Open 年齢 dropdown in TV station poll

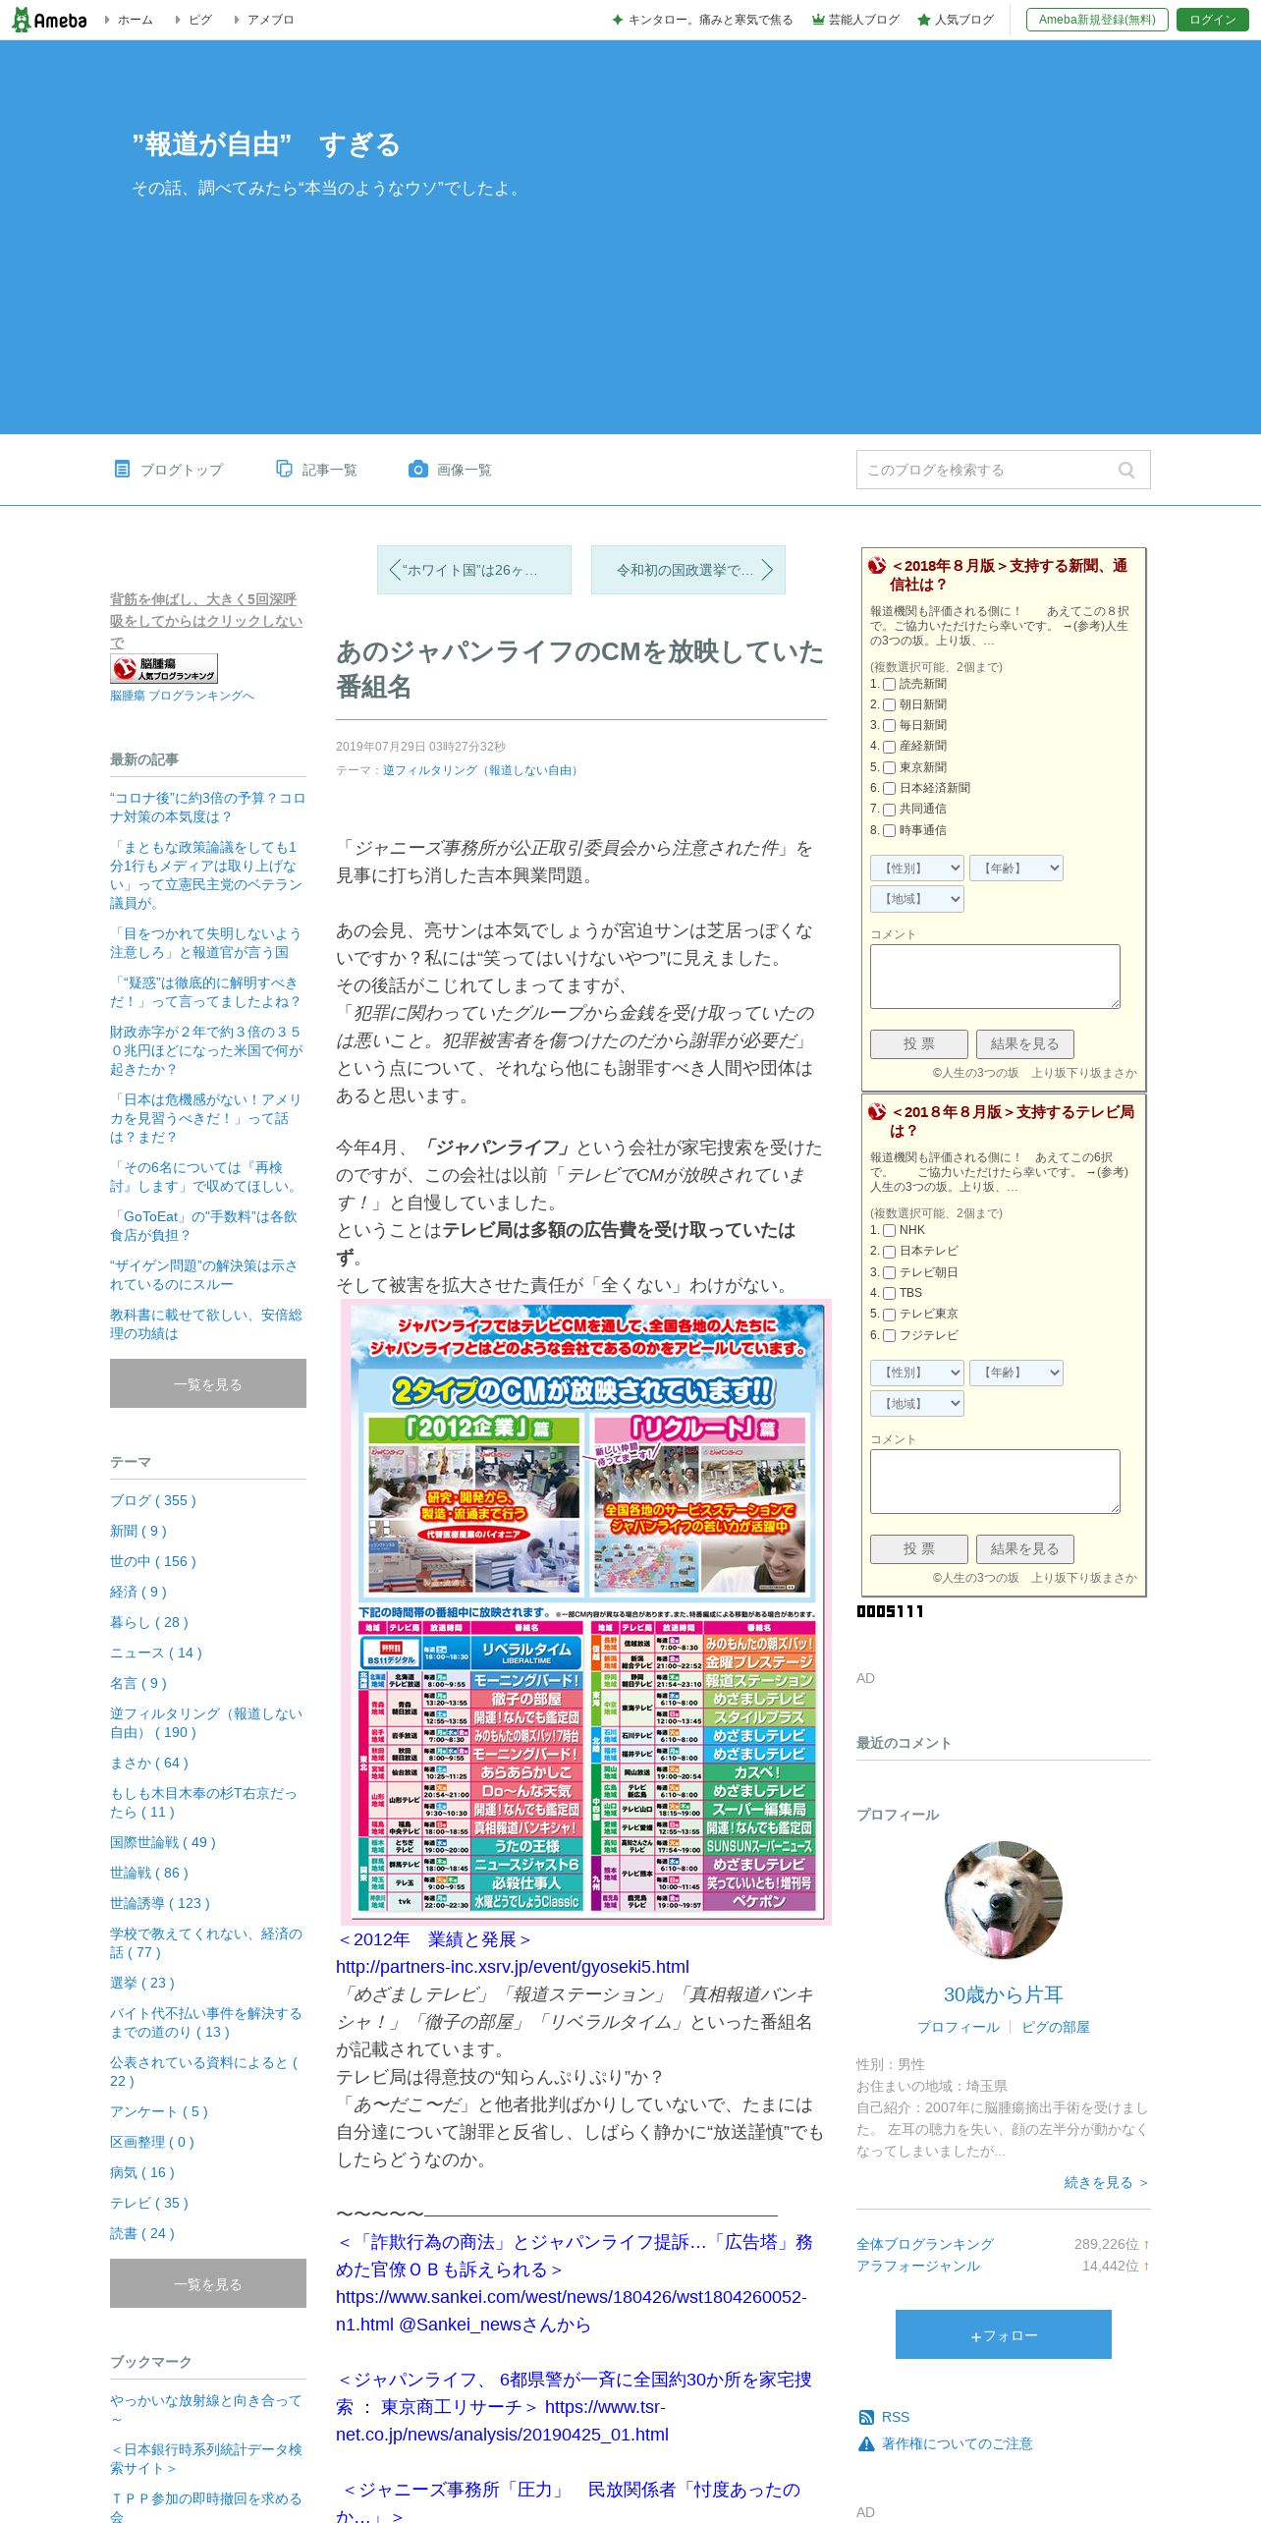(x=1016, y=1373)
